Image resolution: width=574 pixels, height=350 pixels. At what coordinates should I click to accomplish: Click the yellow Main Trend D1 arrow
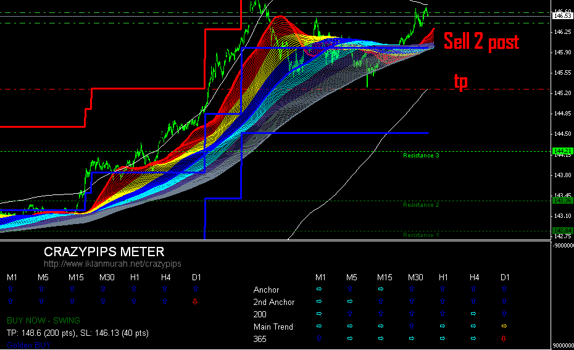tap(504, 326)
